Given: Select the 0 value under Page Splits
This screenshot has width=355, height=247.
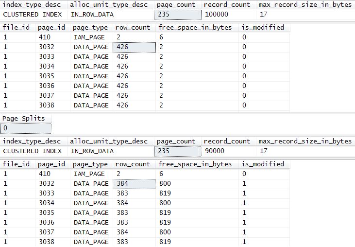Looking at the screenshot, I should 26,128.
